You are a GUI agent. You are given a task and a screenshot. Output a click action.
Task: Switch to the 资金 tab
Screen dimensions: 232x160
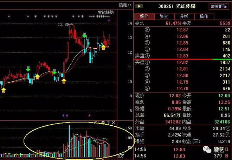coord(164,16)
